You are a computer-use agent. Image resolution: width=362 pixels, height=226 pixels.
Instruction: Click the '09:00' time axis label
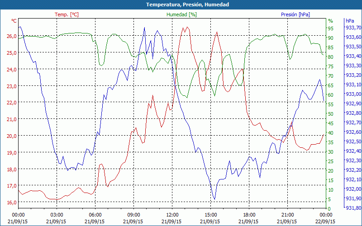(133, 215)
